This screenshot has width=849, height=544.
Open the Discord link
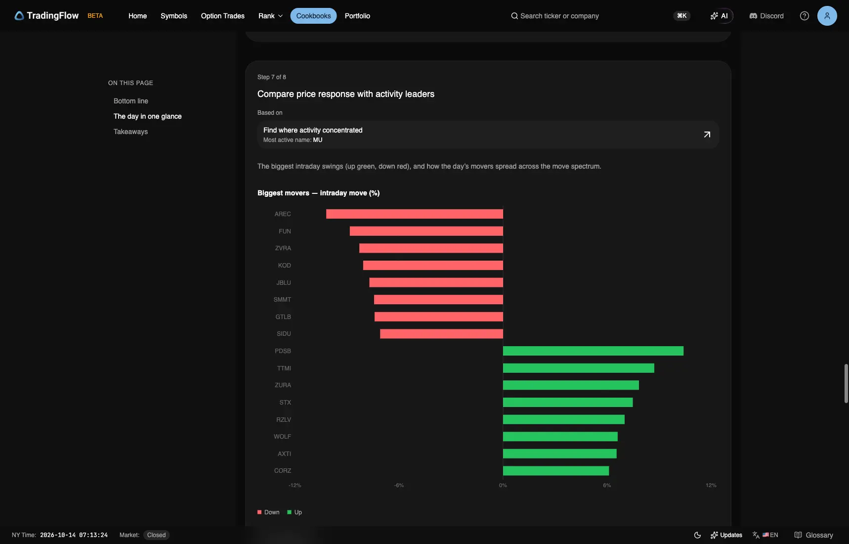[766, 16]
